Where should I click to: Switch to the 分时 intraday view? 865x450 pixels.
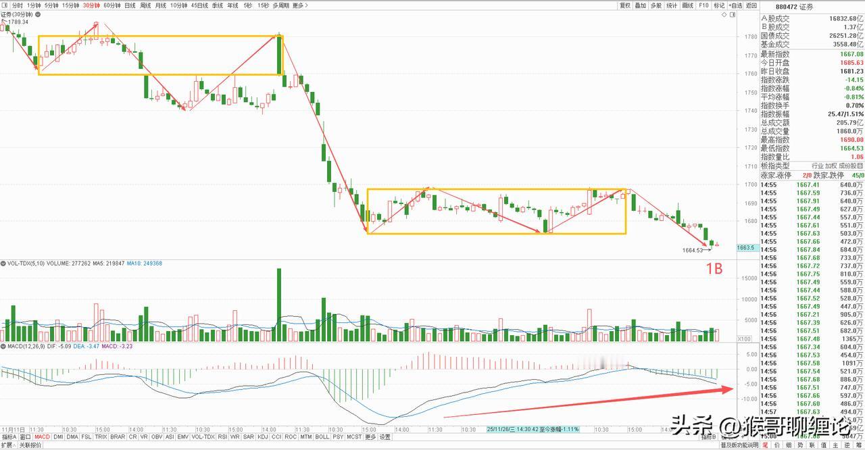pos(17,5)
